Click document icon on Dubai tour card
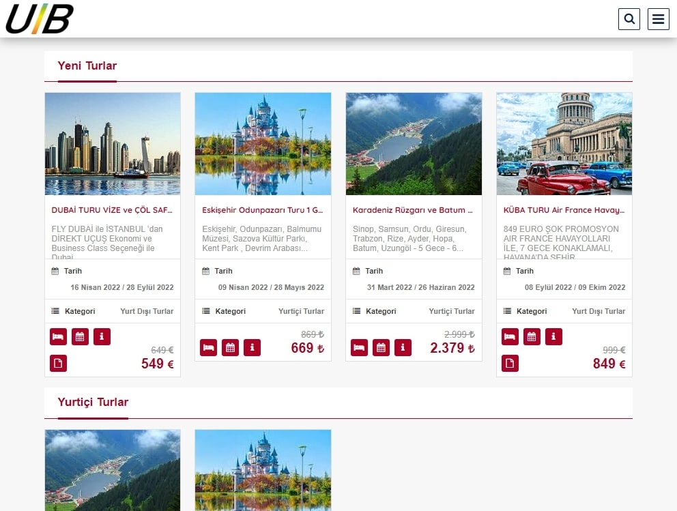This screenshot has height=511, width=677. pyautogui.click(x=58, y=364)
